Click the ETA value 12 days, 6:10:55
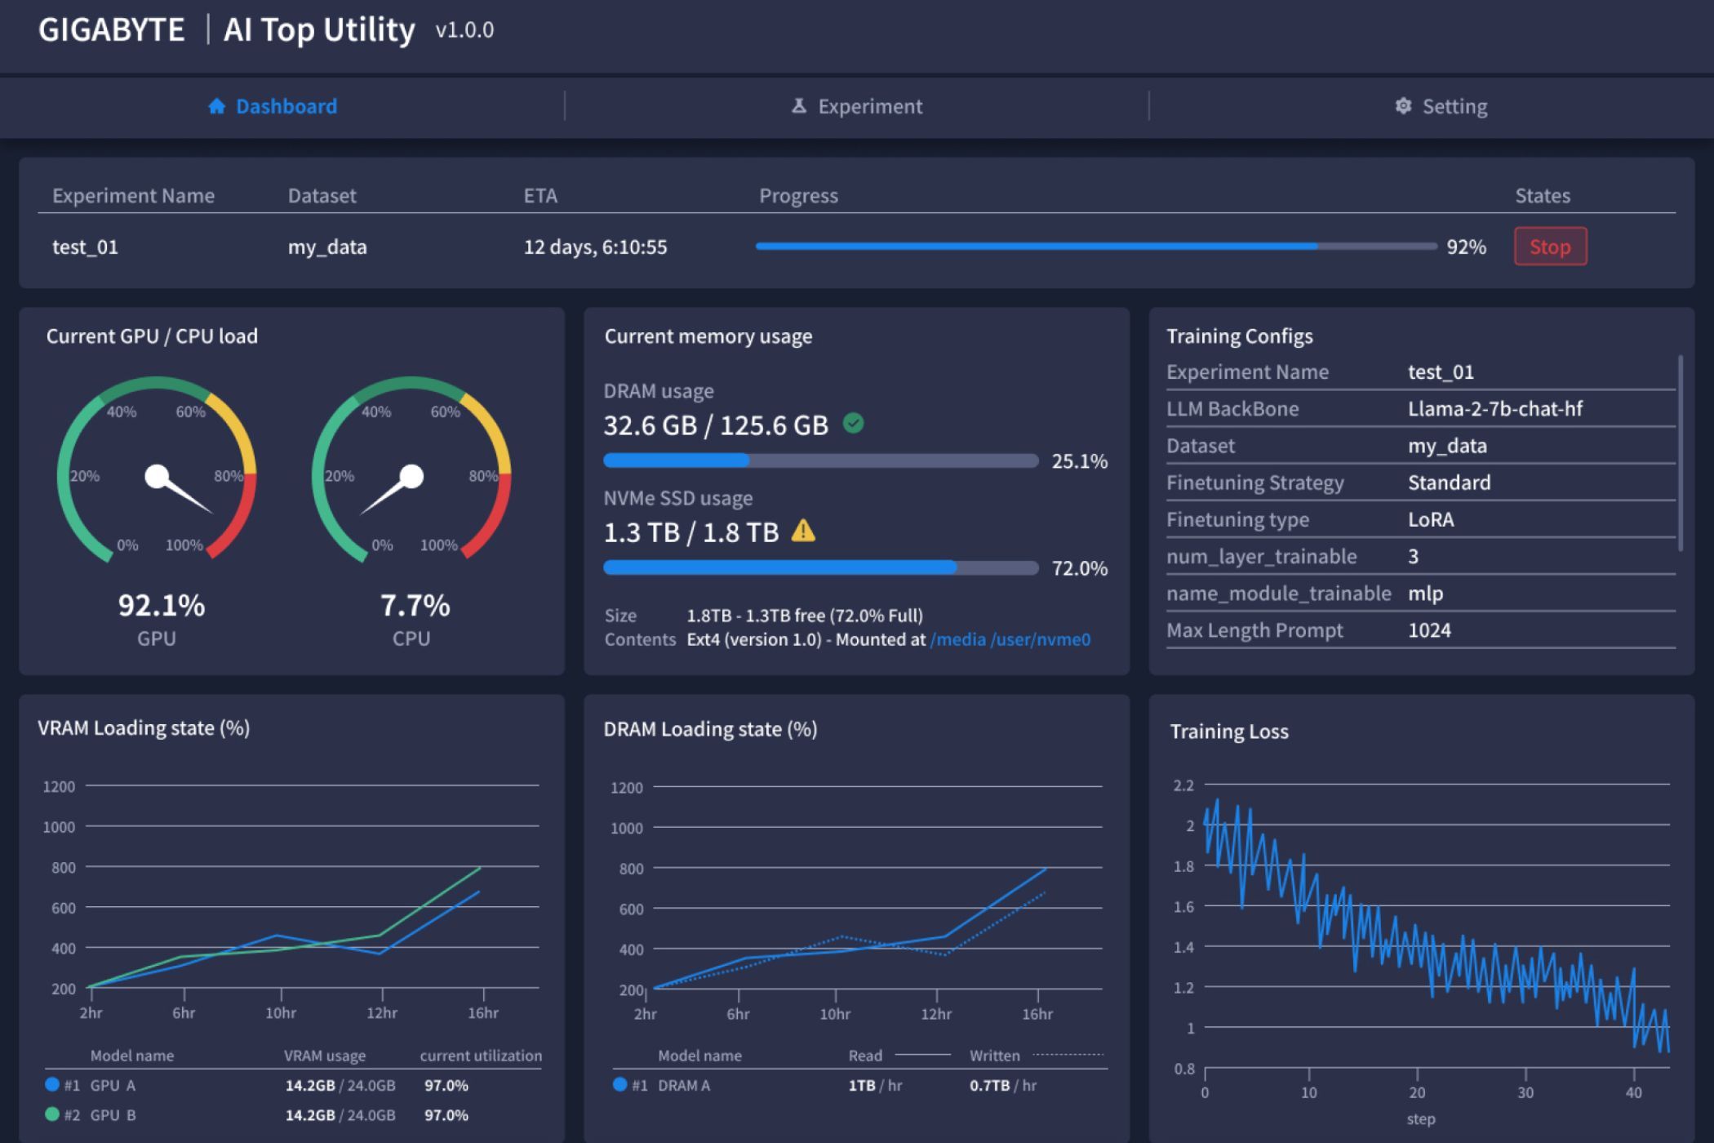Screen dimensions: 1714x1143 coord(595,247)
